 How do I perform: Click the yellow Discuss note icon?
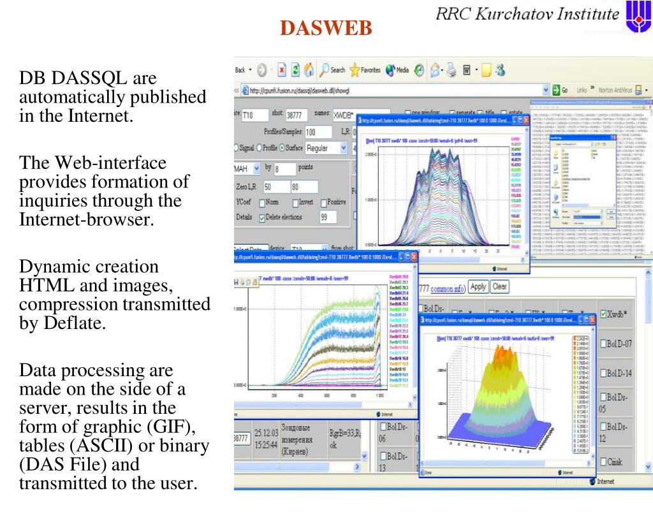(x=487, y=70)
